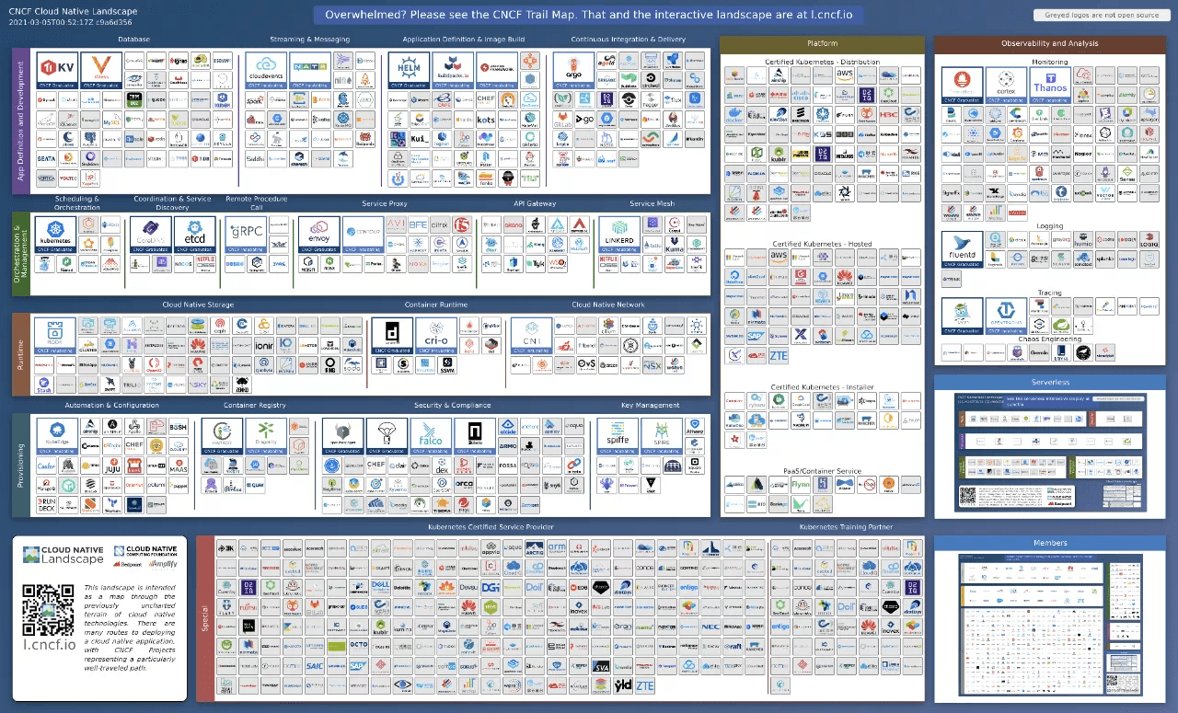This screenshot has width=1178, height=713.
Task: Click the cloudevents logo tile
Action: coord(267,70)
